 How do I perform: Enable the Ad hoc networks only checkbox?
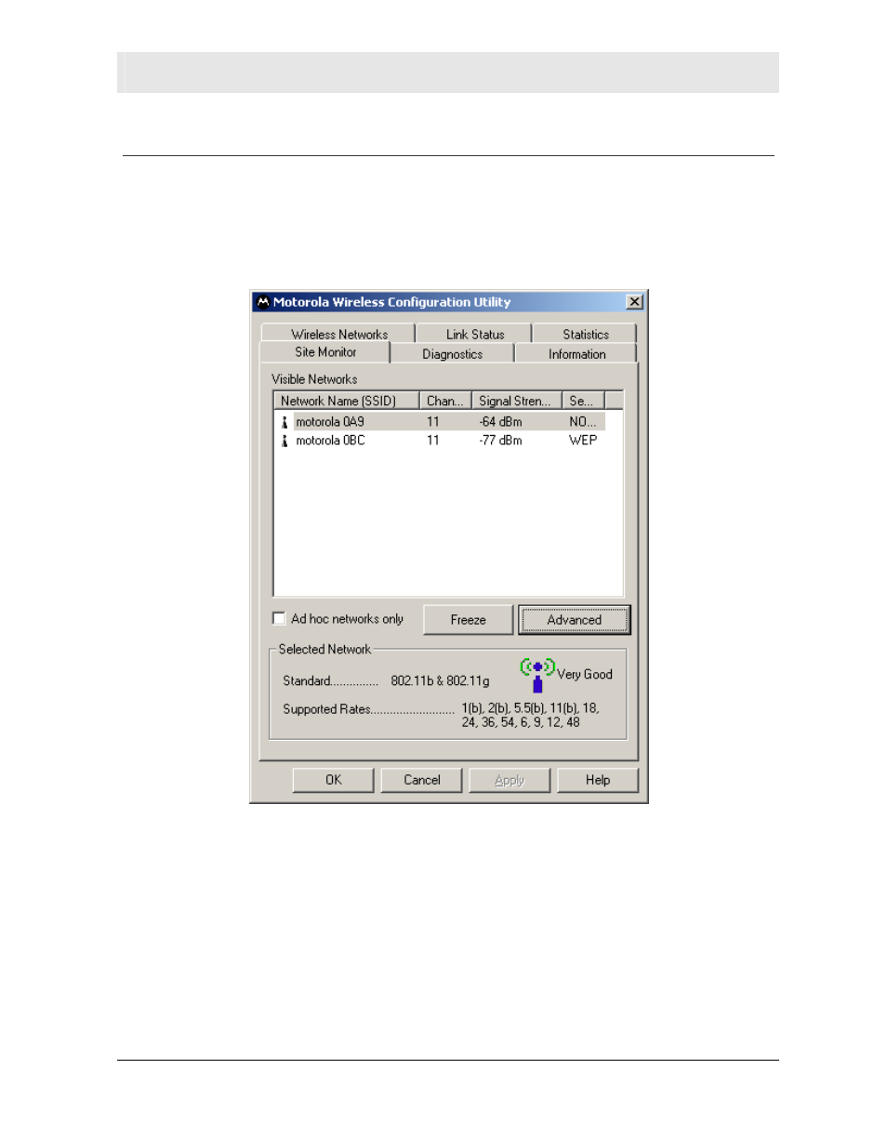279,619
